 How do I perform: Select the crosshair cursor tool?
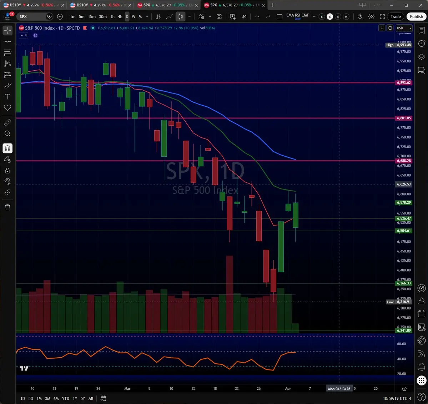(7, 30)
